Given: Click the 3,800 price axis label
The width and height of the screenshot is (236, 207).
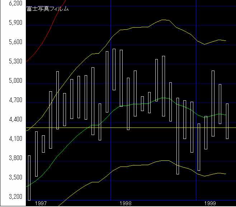Looking at the screenshot, I should (x=15, y=158).
